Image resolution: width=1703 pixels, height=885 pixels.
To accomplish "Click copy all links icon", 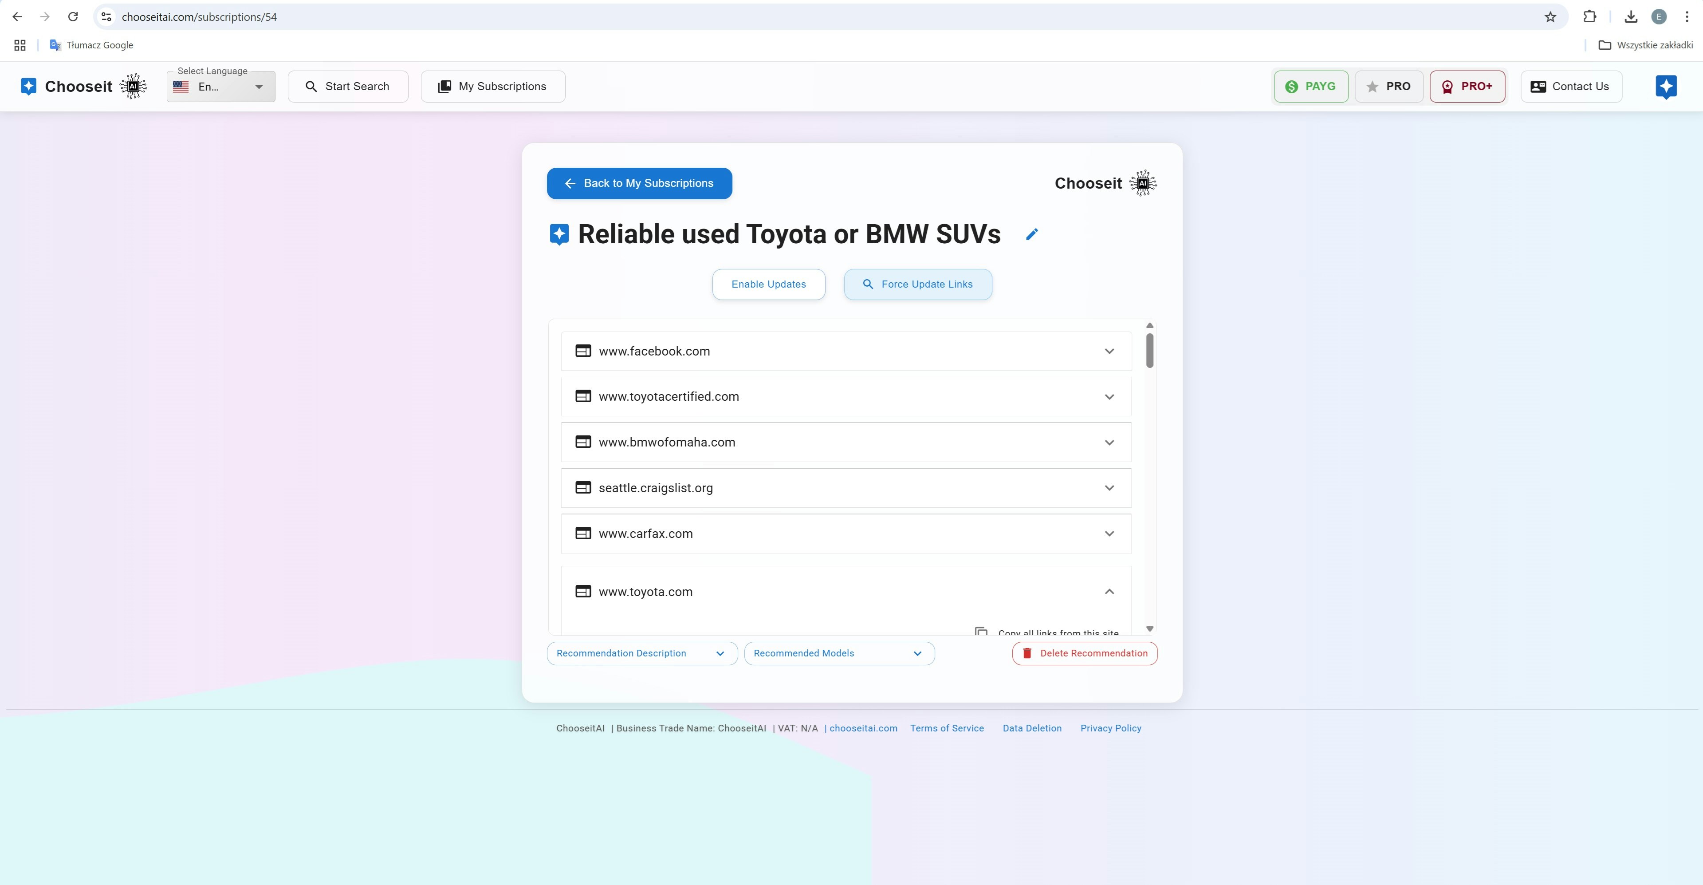I will click(981, 632).
